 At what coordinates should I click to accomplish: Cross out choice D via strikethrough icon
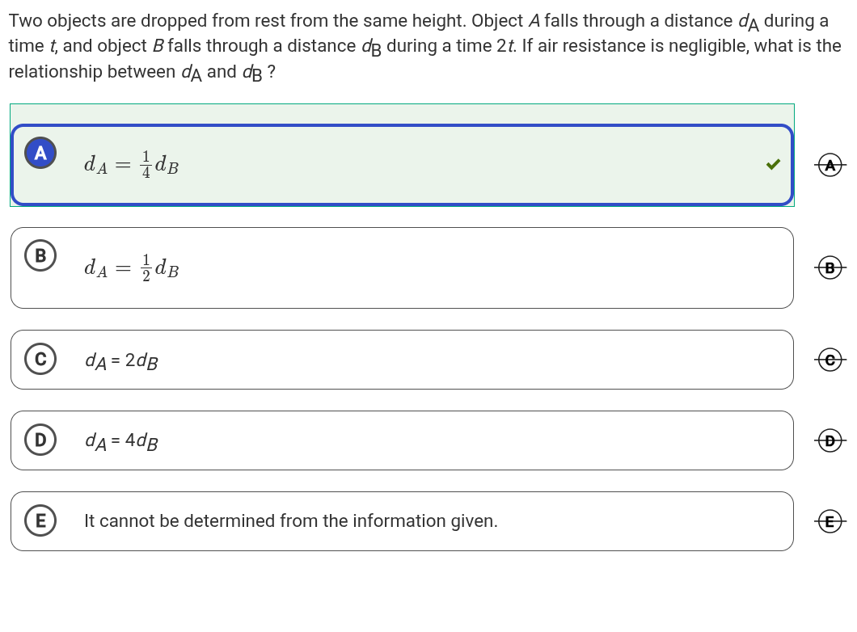click(830, 440)
